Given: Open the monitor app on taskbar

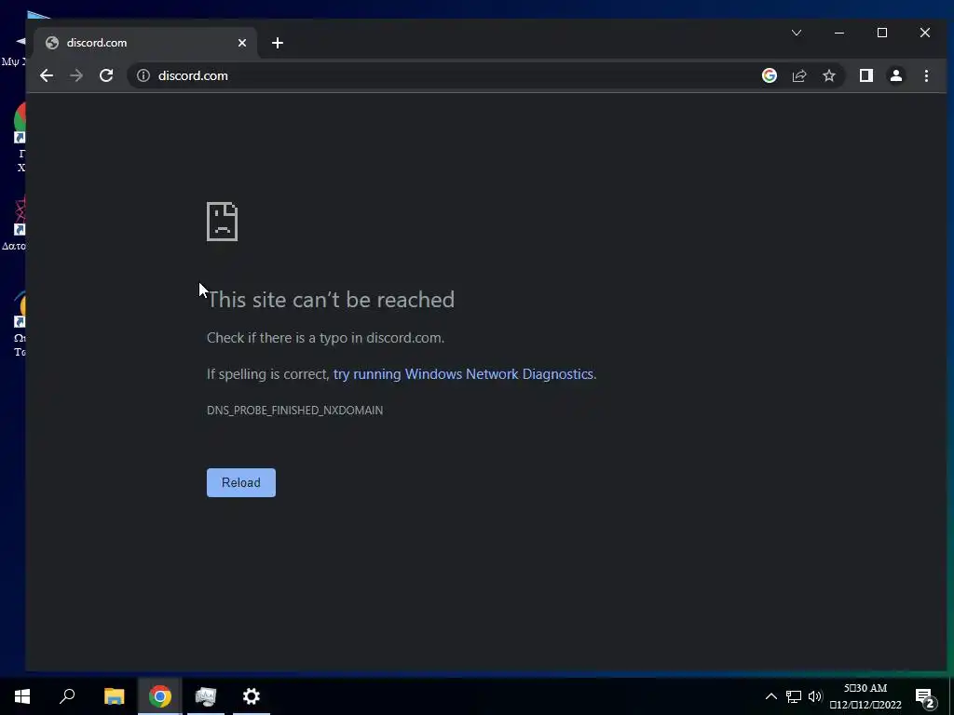Looking at the screenshot, I should pos(206,696).
